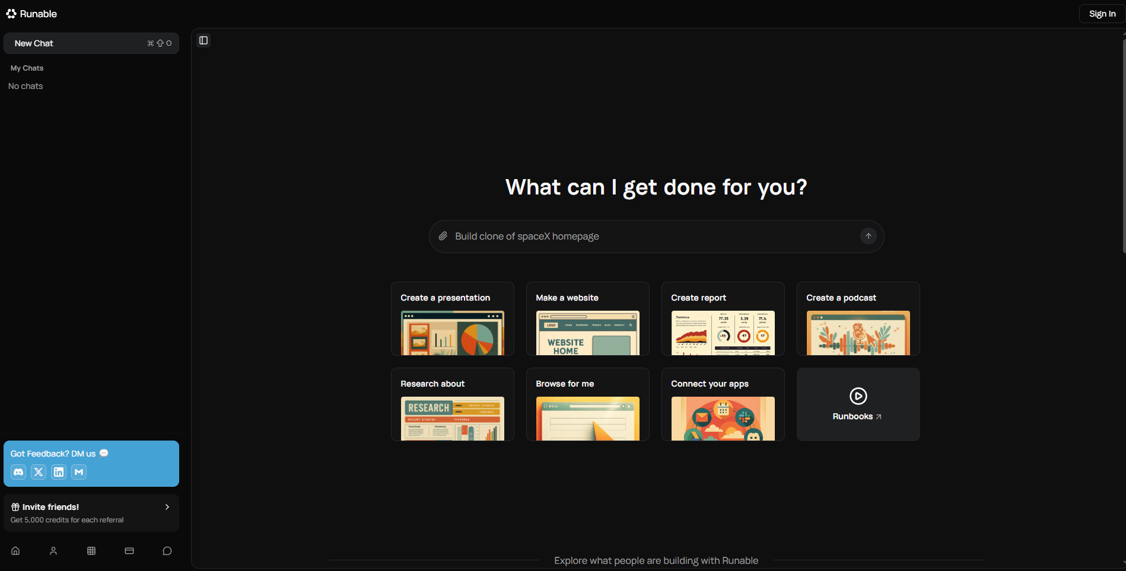Focus the prompt text input field
Viewport: 1126px width, 571px height.
pyautogui.click(x=653, y=237)
